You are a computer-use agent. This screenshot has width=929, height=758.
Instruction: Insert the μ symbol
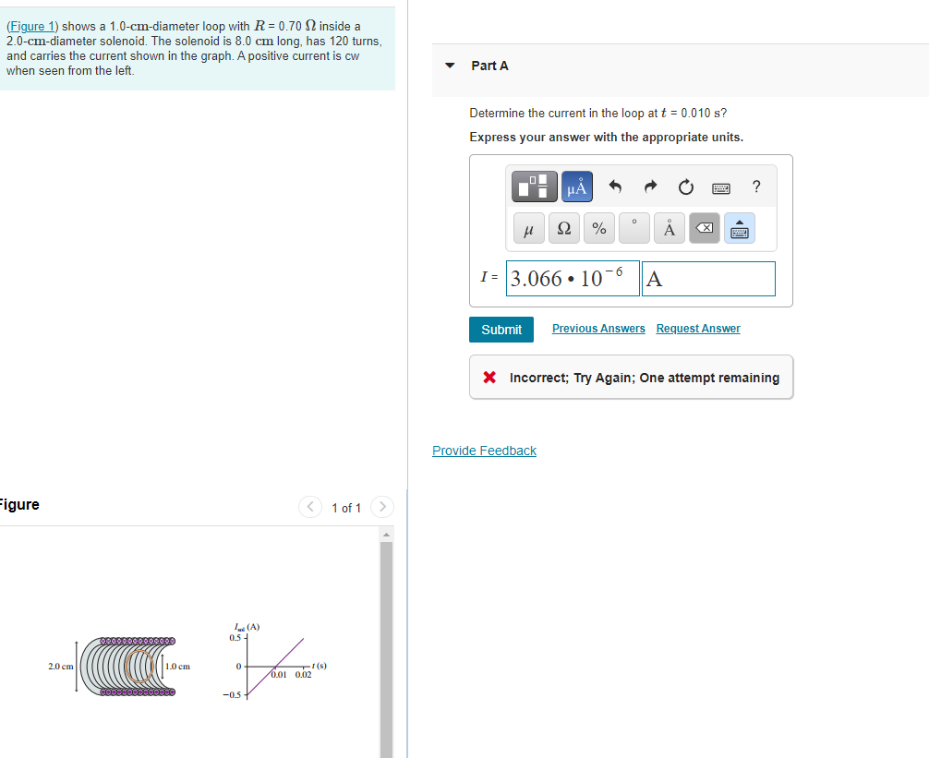528,228
